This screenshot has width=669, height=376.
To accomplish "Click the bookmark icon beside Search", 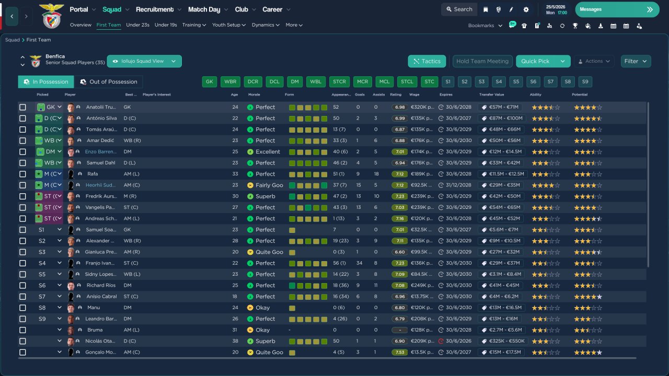I will pos(486,9).
